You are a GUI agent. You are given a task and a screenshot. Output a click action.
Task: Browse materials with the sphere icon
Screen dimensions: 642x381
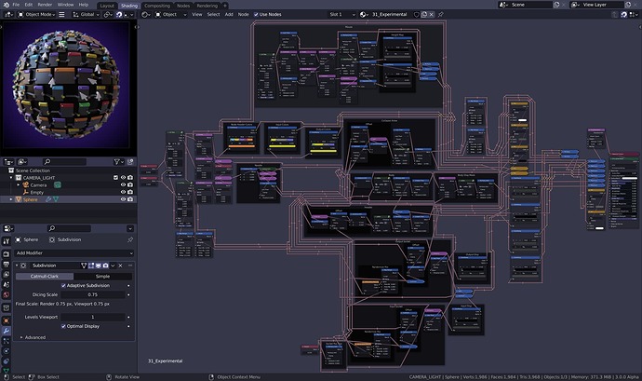click(363, 14)
